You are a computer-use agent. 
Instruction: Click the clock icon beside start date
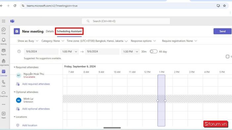pyautogui.click(x=19, y=51)
